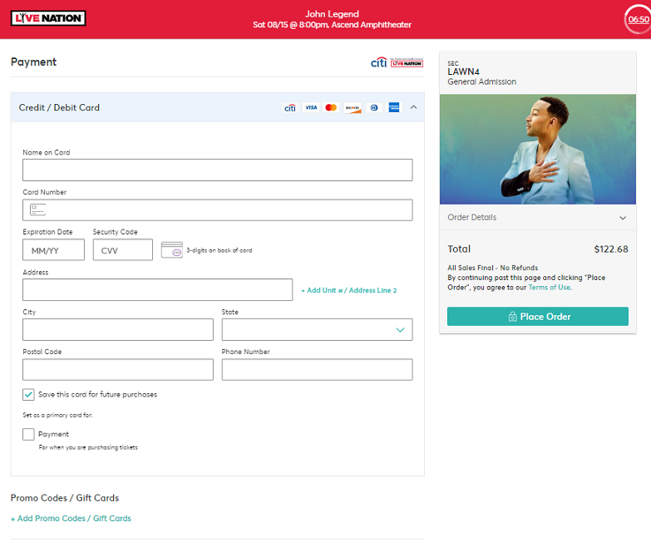Click the LAWN4 section label
651x547 pixels.
click(463, 71)
